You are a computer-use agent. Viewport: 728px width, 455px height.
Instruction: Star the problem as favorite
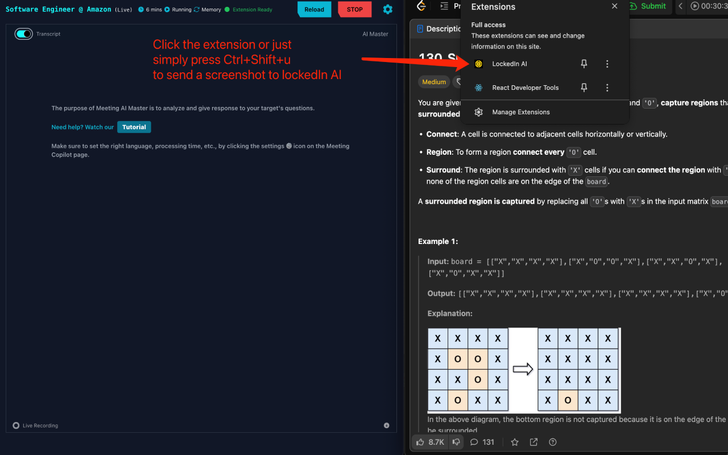pyautogui.click(x=515, y=442)
